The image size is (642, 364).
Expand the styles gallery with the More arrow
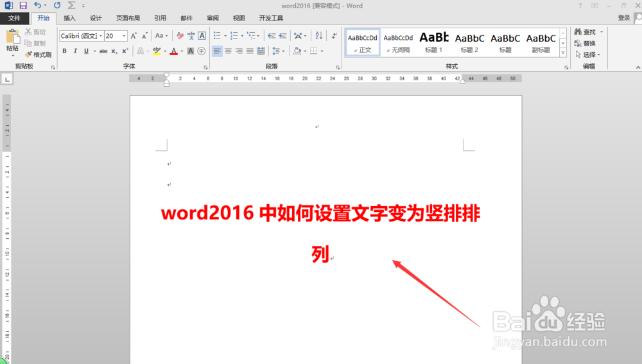click(x=563, y=53)
